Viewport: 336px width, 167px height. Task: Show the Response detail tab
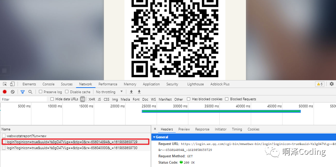point(202,129)
